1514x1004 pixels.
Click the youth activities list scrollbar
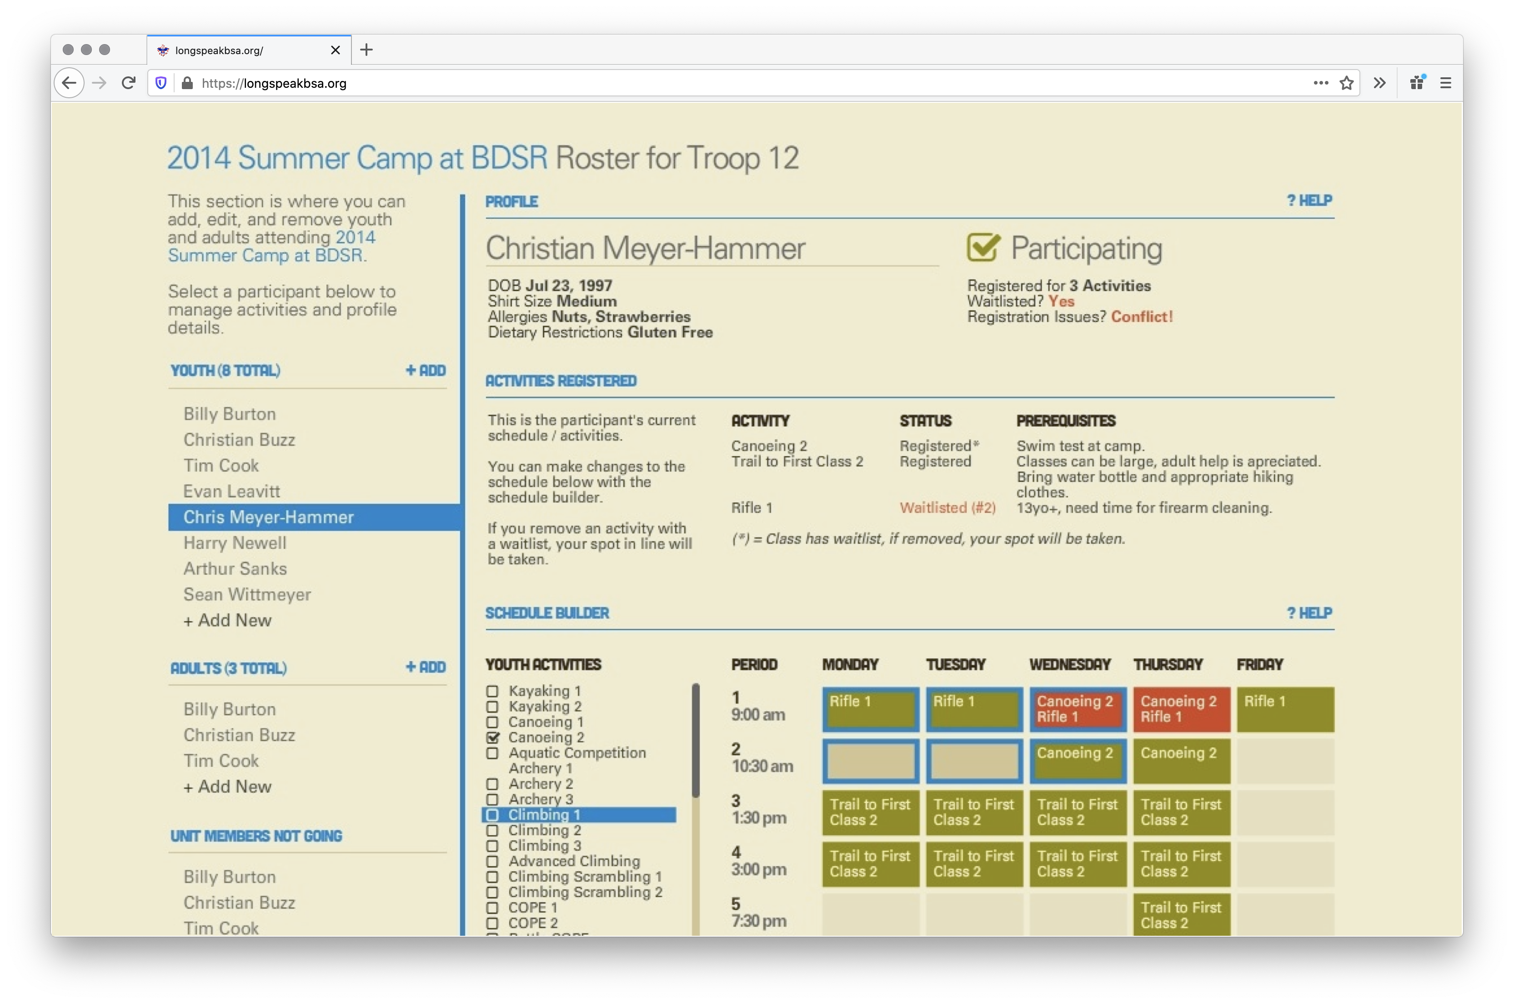(696, 740)
